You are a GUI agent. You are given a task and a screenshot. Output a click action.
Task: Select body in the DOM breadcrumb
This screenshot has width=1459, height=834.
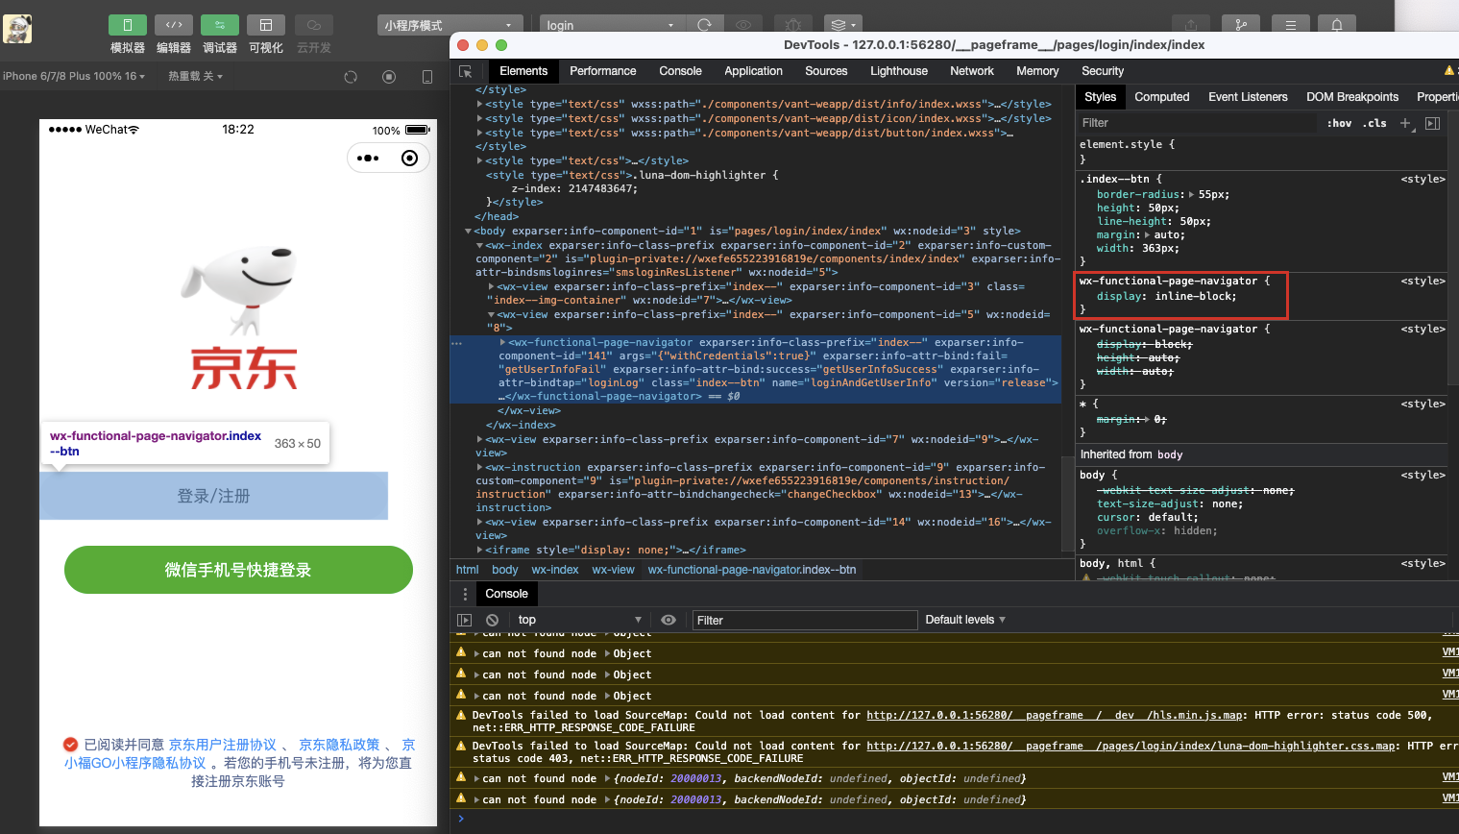[x=505, y=570]
